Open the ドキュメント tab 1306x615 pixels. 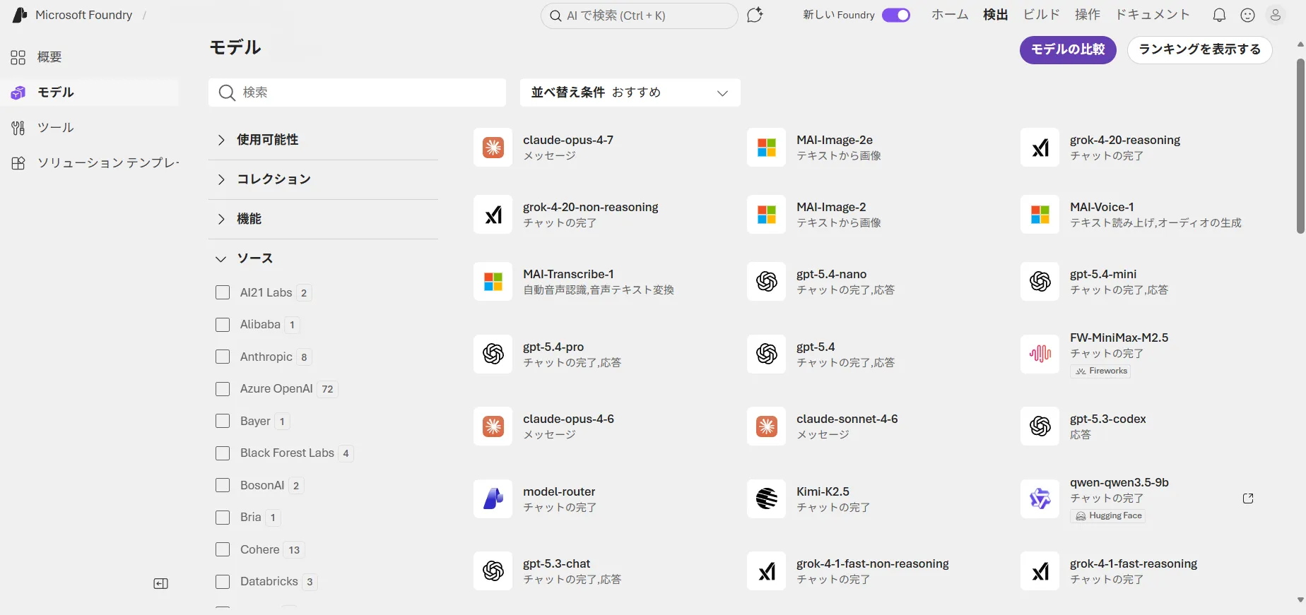point(1153,15)
